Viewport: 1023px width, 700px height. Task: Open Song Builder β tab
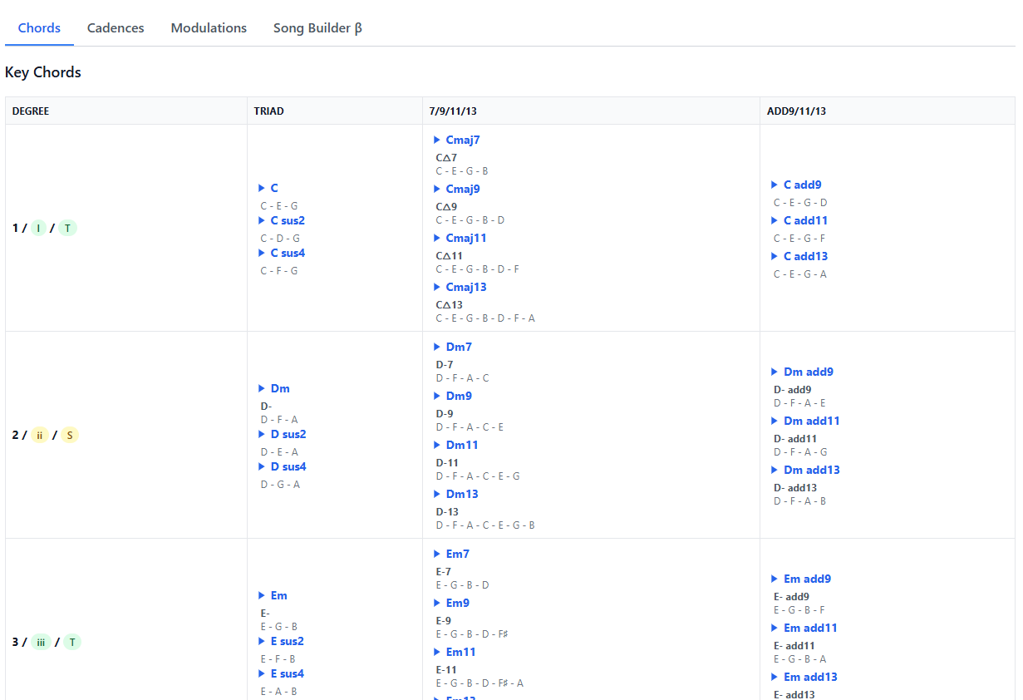click(317, 28)
